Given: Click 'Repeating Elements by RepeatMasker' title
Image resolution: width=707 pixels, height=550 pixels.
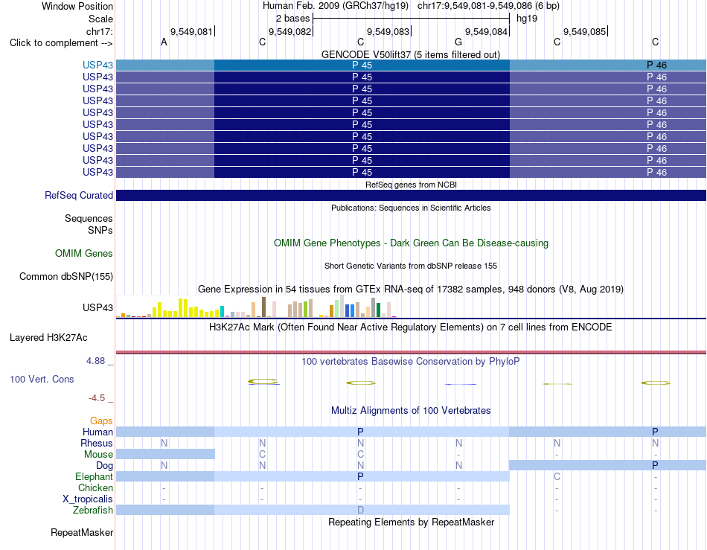Looking at the screenshot, I should click(411, 522).
